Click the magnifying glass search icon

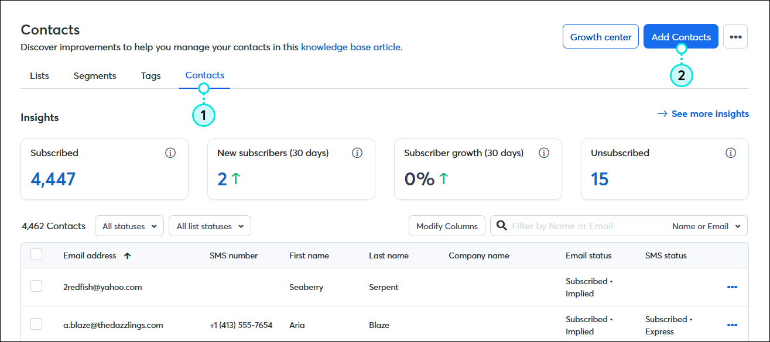[x=502, y=226]
